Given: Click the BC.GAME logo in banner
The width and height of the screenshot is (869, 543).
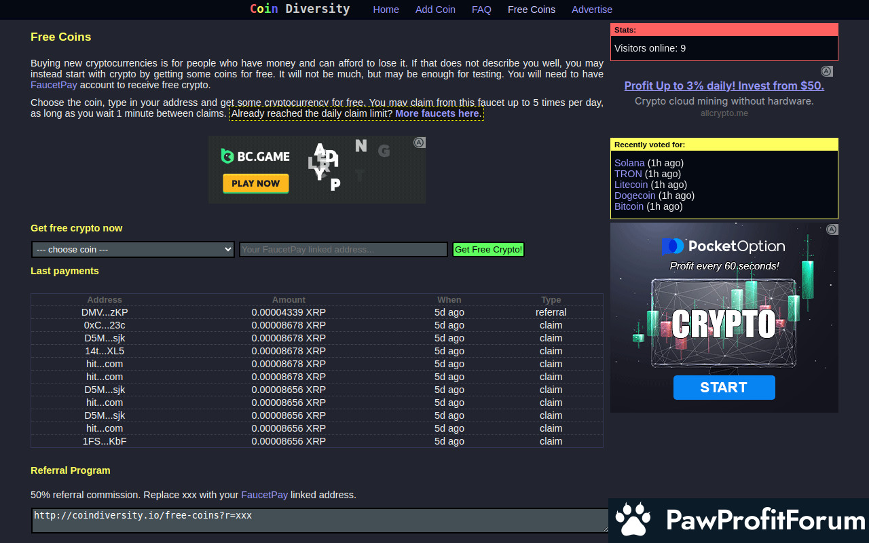Looking at the screenshot, I should coord(255,156).
